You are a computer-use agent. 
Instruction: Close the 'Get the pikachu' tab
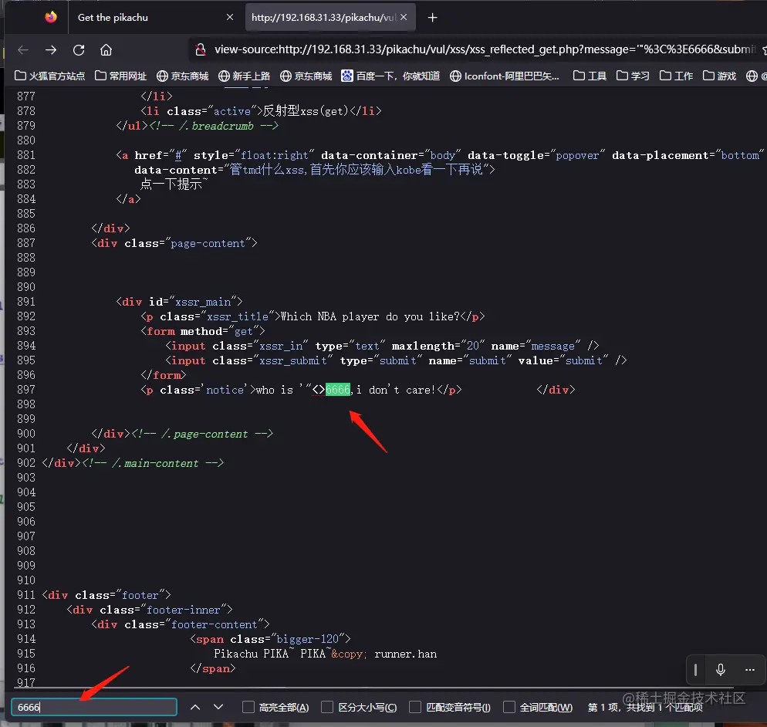(x=229, y=17)
